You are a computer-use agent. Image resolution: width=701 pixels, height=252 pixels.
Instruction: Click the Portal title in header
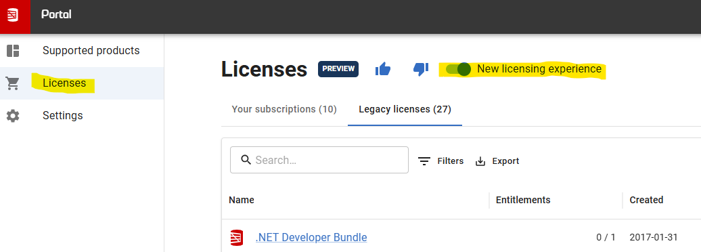[x=56, y=14]
